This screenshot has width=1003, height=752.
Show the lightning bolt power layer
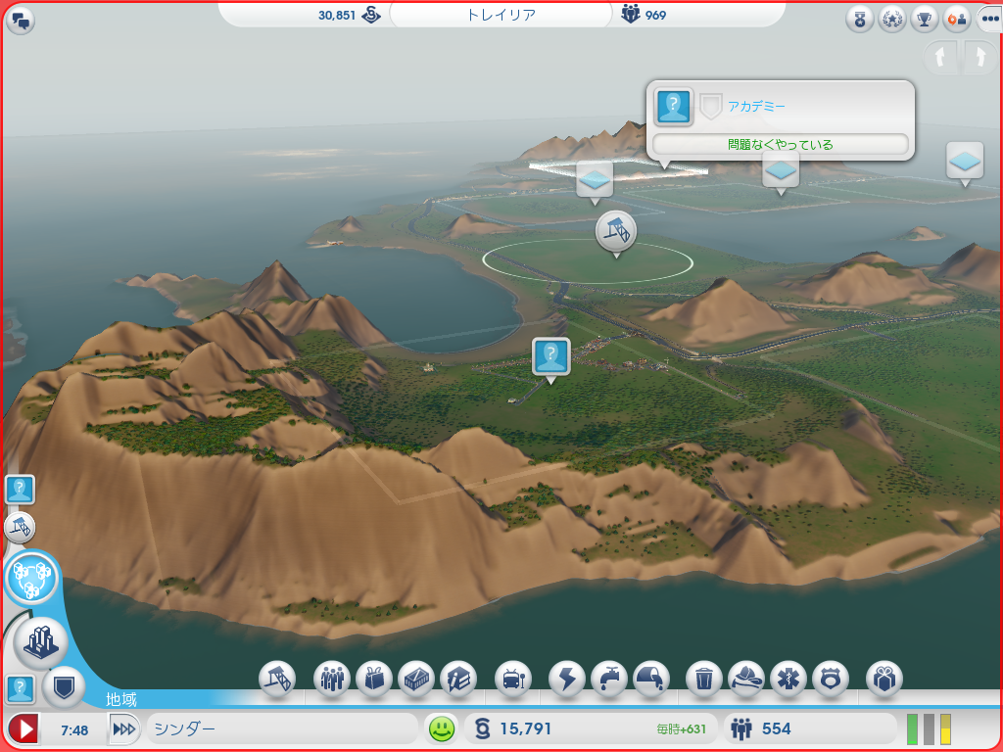click(567, 678)
